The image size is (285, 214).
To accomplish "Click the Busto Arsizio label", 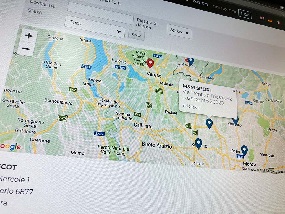I will 157,145.
